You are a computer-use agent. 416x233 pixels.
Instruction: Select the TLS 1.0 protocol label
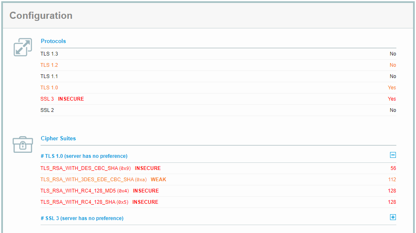click(x=49, y=88)
